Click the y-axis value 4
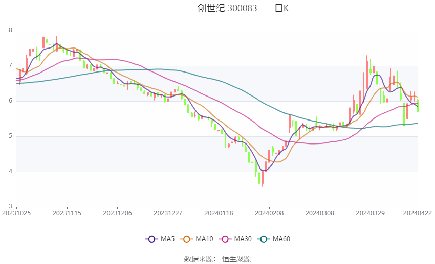This screenshot has height=264, width=435. click(x=11, y=171)
